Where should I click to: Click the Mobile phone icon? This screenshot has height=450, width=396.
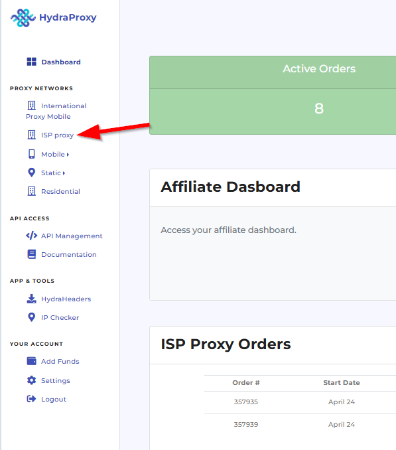point(32,154)
